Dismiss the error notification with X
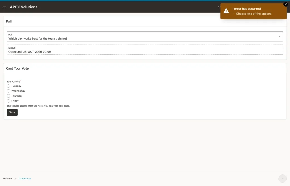This screenshot has height=186, width=290. pos(286,4)
